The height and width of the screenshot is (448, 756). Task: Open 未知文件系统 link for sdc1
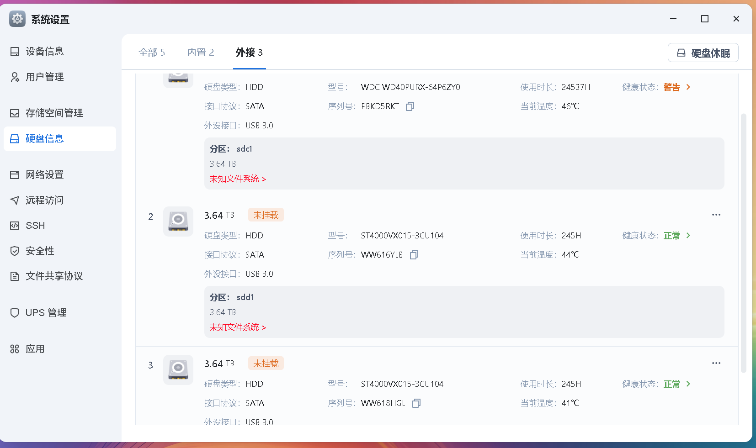238,179
